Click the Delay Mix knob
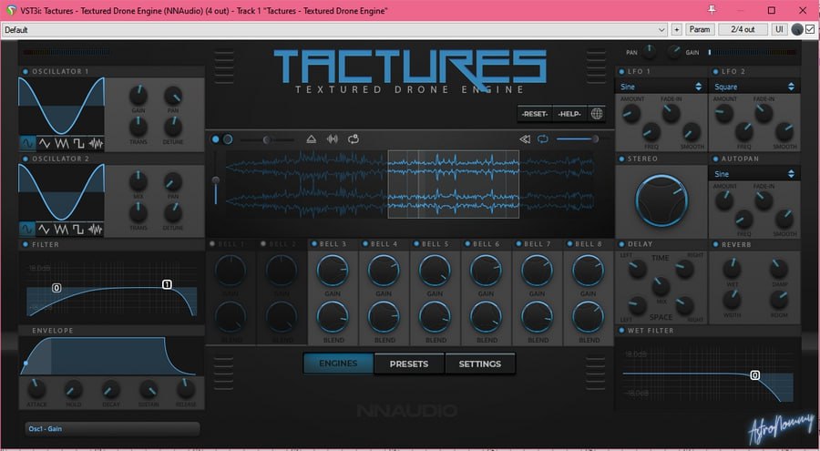This screenshot has height=451, width=820. (661, 287)
